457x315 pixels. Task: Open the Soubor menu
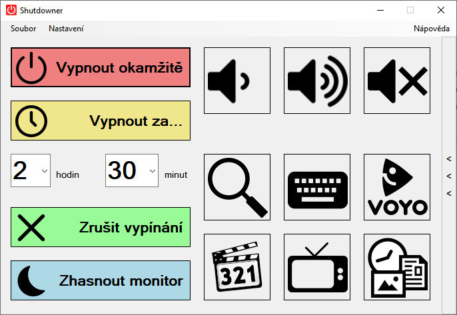point(23,29)
